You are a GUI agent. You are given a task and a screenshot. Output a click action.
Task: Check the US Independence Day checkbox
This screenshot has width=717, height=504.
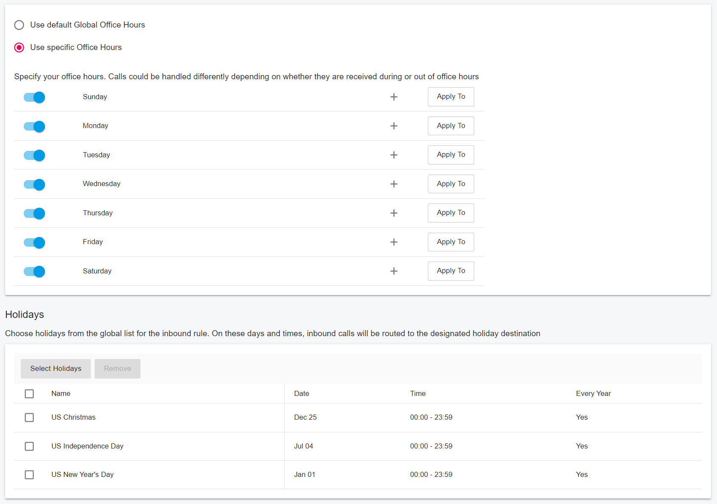[x=29, y=446]
